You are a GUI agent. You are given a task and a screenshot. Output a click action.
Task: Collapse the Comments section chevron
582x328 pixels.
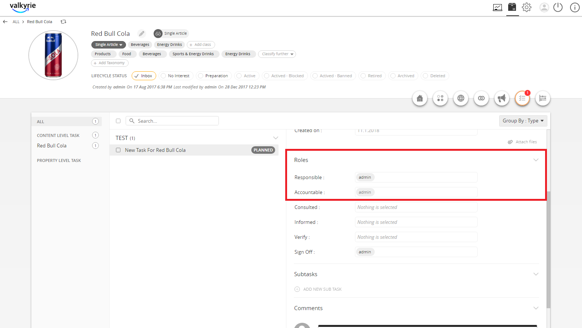pyautogui.click(x=536, y=308)
